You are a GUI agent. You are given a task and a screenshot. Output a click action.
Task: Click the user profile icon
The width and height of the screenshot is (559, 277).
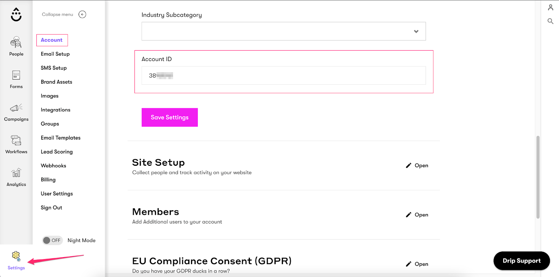coord(551,7)
